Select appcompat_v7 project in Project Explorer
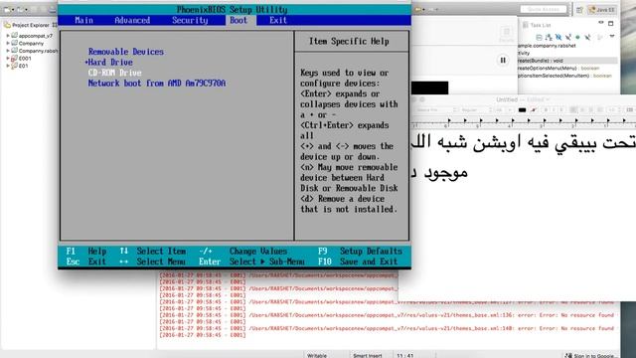The height and width of the screenshot is (358, 636). point(36,36)
